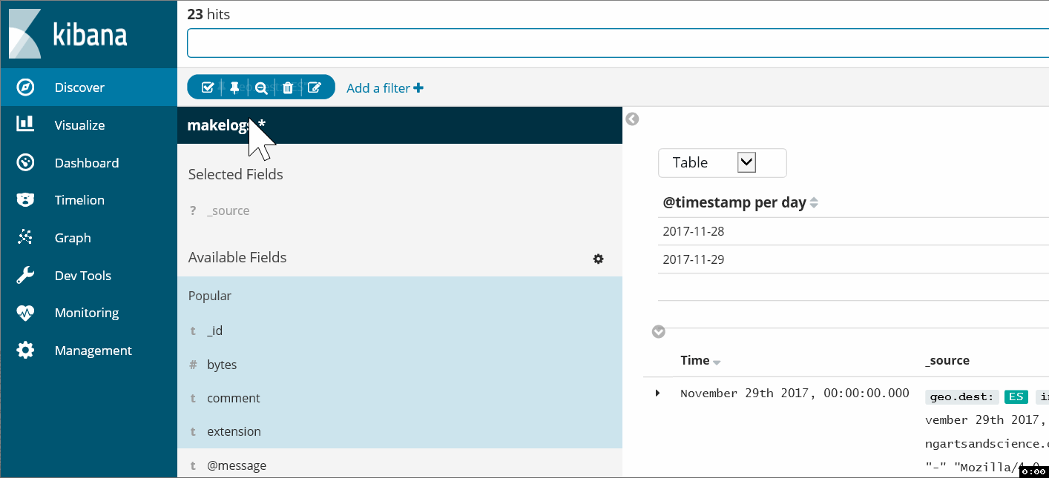Toggle the filter enabled checkbox icon
This screenshot has width=1049, height=478.
pos(208,87)
